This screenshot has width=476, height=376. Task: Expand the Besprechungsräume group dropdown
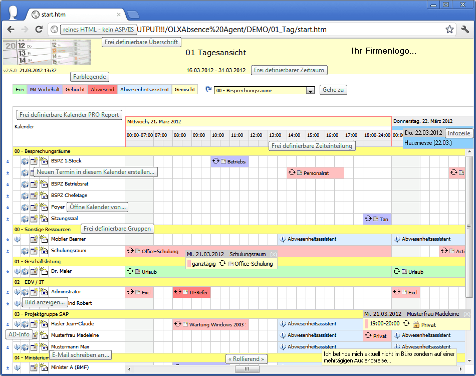pyautogui.click(x=310, y=91)
